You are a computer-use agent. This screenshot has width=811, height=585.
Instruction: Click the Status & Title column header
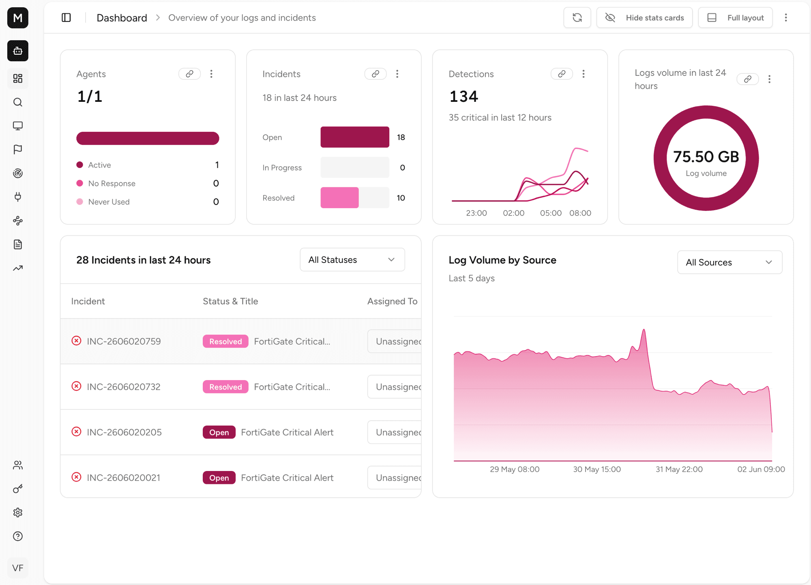(230, 301)
